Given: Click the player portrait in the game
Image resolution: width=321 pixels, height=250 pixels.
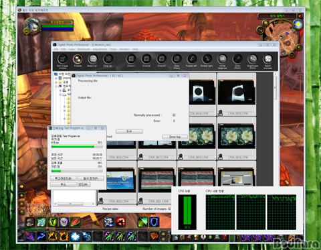Looking at the screenshot, I should [x=32, y=25].
